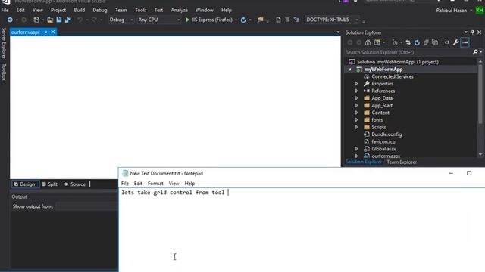The height and width of the screenshot is (272, 485).
Task: Open the Project menu in Visual Studio
Action: (x=58, y=10)
